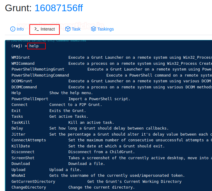Select the DCOMGrunt command name
Viewport: 212px width, 191px height.
pos(22,81)
